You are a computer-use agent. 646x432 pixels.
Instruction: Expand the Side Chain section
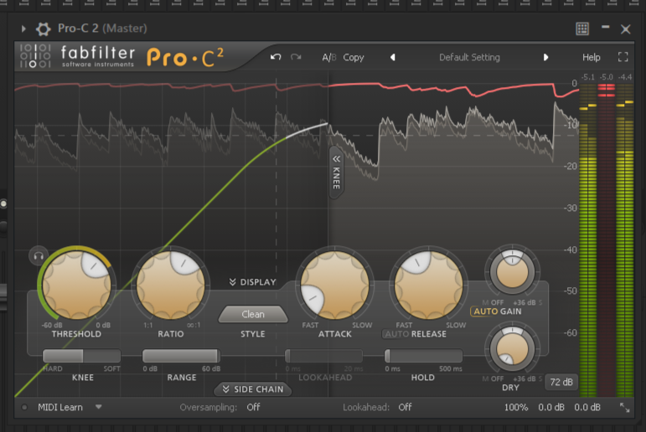click(x=252, y=389)
